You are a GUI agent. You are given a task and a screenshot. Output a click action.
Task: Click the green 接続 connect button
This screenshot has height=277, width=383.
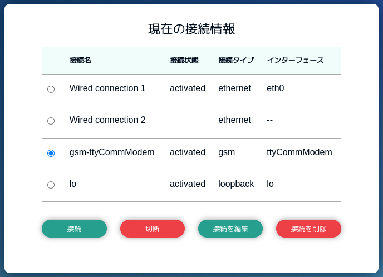click(x=74, y=229)
